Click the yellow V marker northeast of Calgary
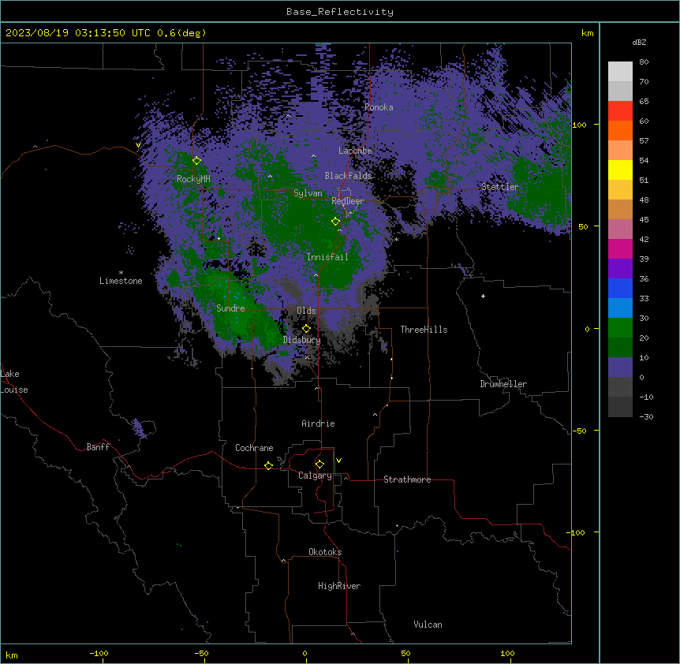The width and height of the screenshot is (680, 664). click(338, 461)
